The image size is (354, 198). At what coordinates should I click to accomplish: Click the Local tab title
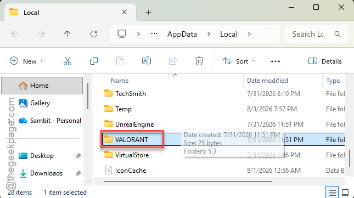[31, 13]
